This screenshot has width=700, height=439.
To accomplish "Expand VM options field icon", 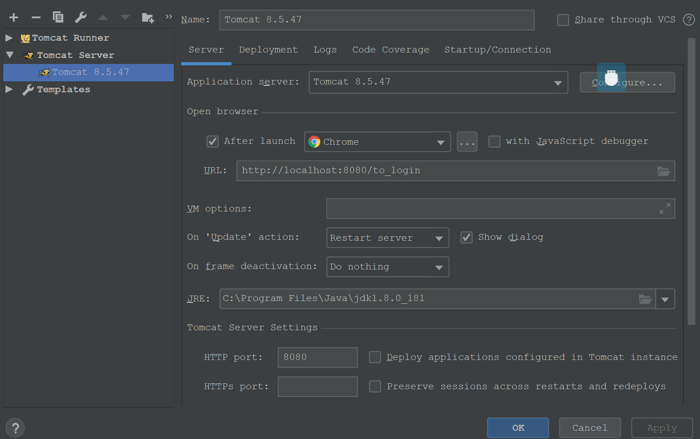I will click(665, 208).
